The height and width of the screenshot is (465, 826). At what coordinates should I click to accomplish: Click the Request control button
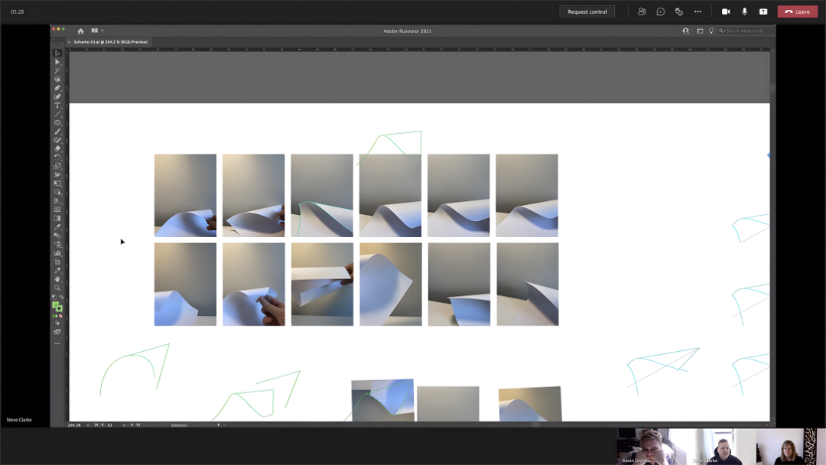tap(587, 11)
